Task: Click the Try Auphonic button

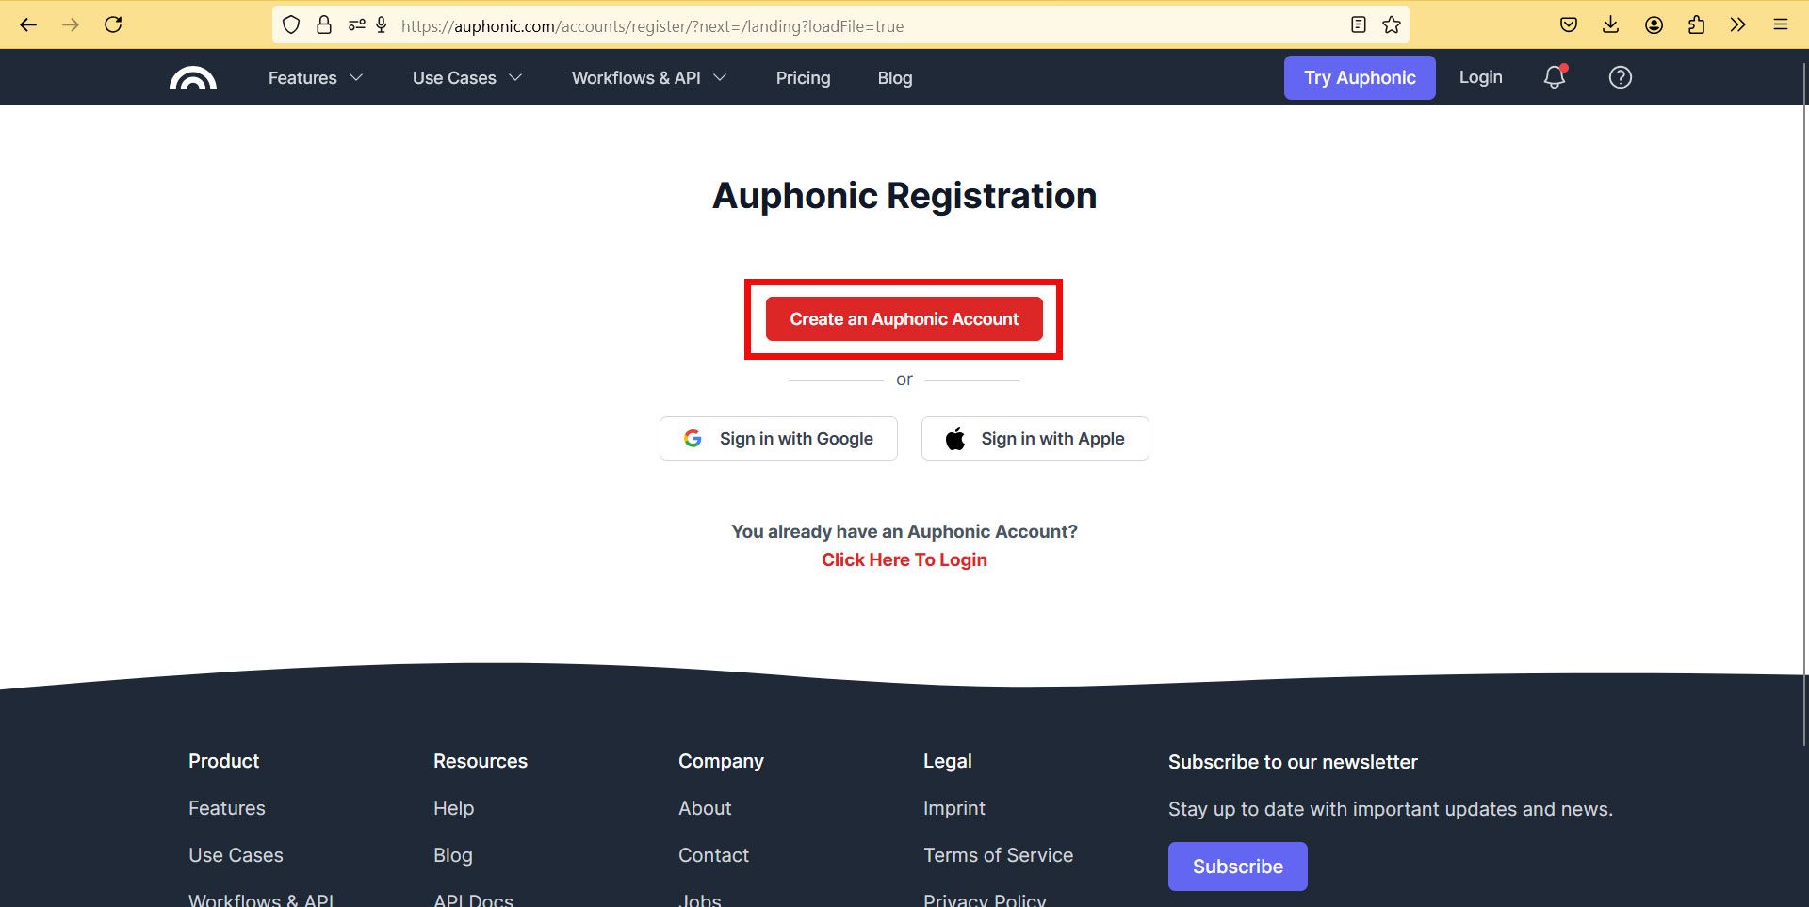Action: point(1360,77)
